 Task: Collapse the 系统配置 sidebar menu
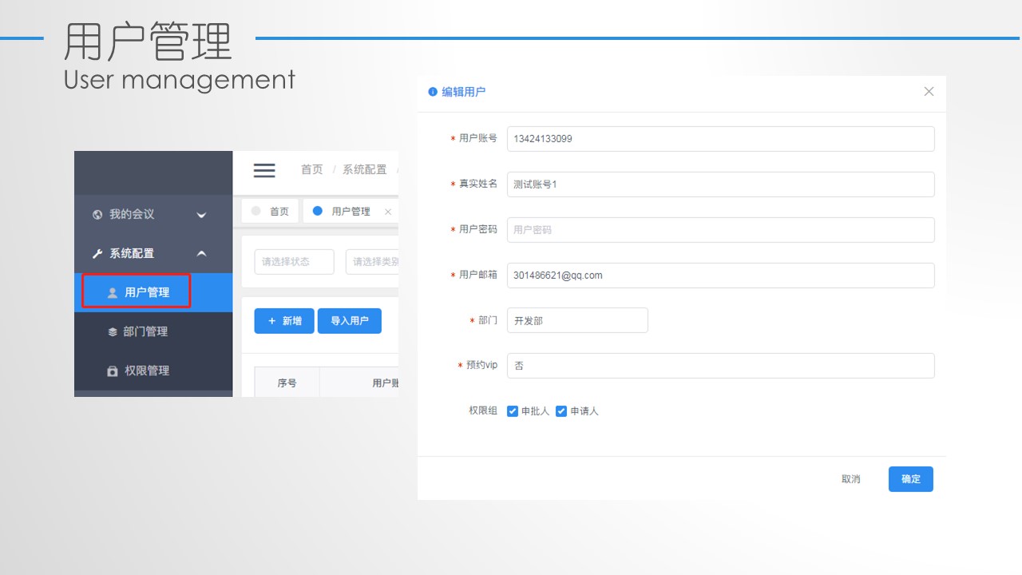153,253
